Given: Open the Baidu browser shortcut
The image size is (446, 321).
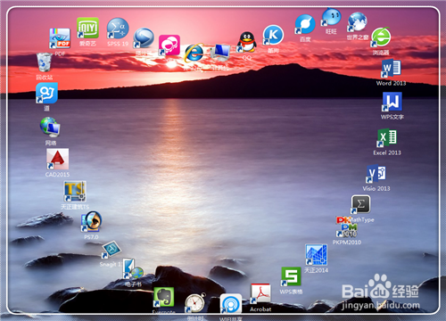Looking at the screenshot, I should 305,24.
